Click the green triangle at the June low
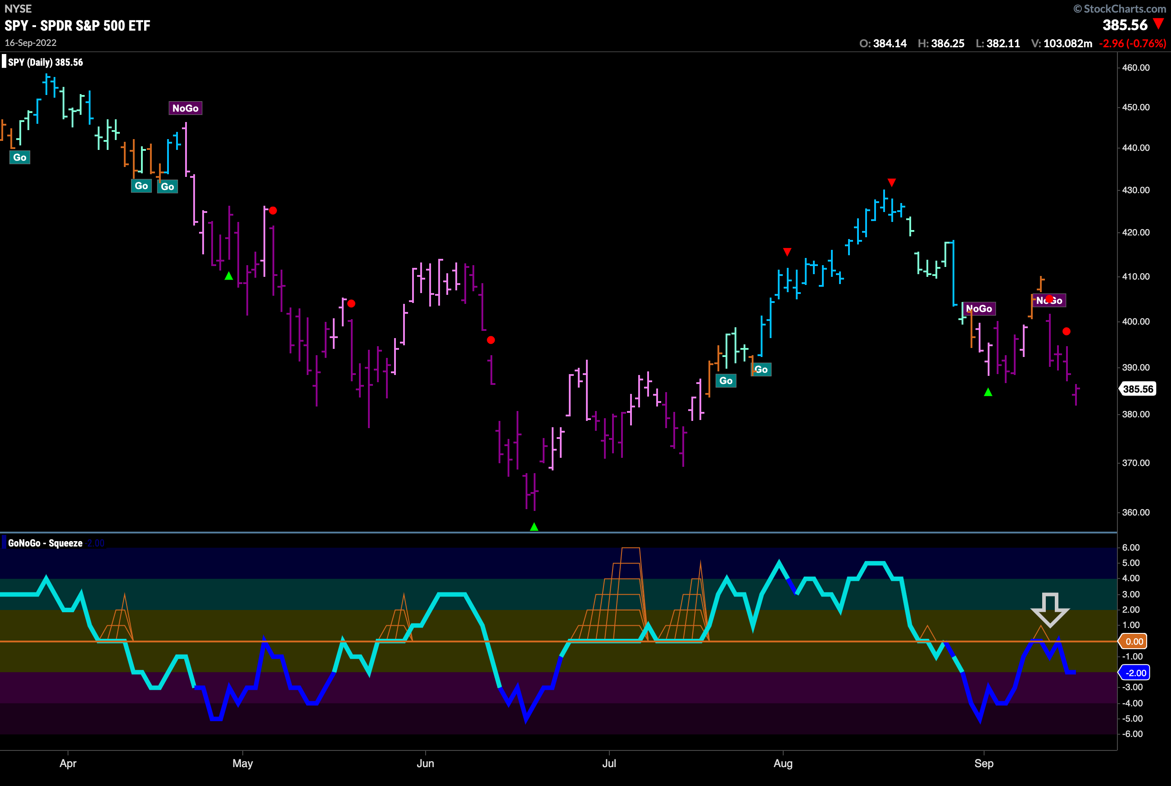This screenshot has height=786, width=1171. 534,527
